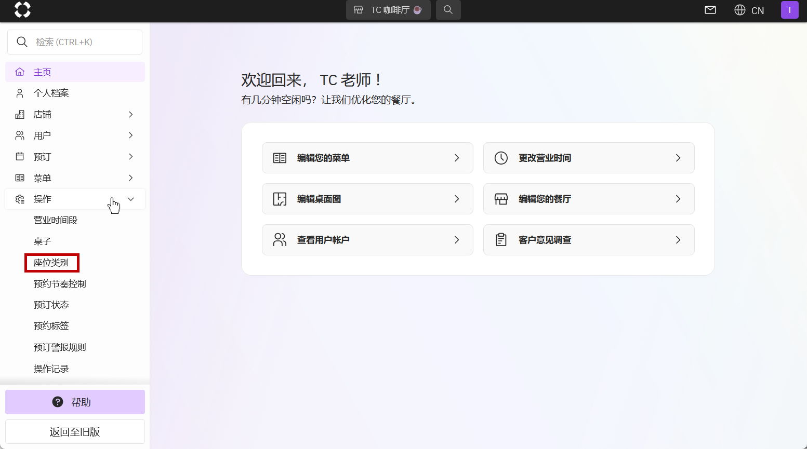Open 个人档案 in the sidebar
This screenshot has width=807, height=449.
click(75, 93)
